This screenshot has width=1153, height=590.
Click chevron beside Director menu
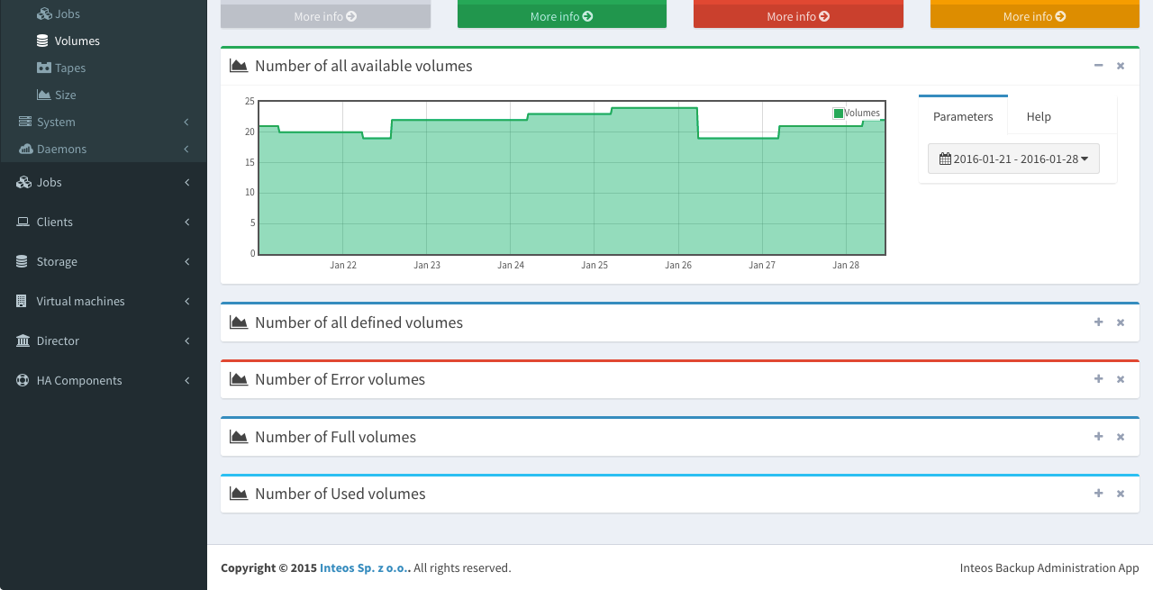pos(186,340)
